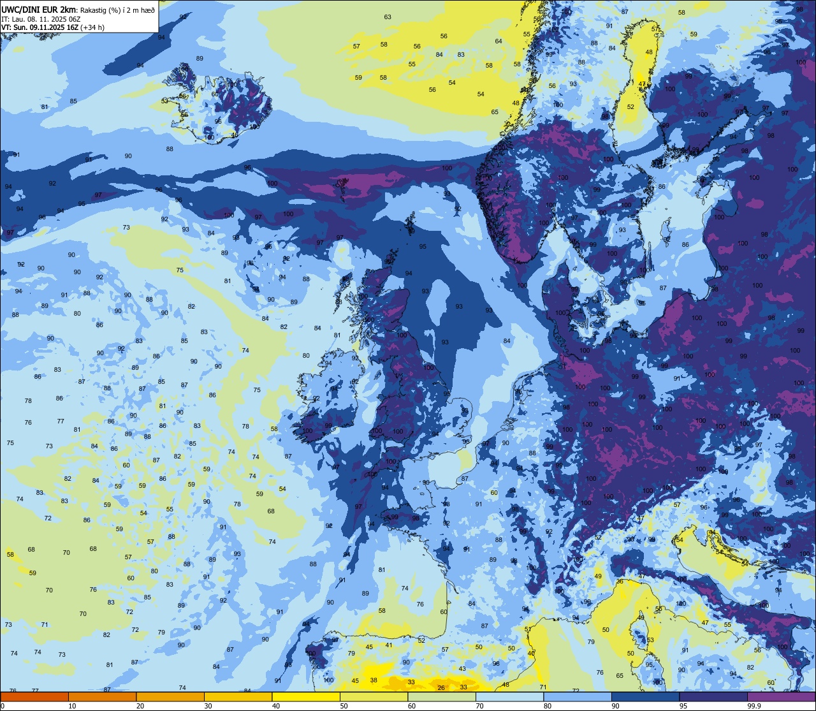Click the legend tick label '10'
The height and width of the screenshot is (711, 816).
point(72,706)
